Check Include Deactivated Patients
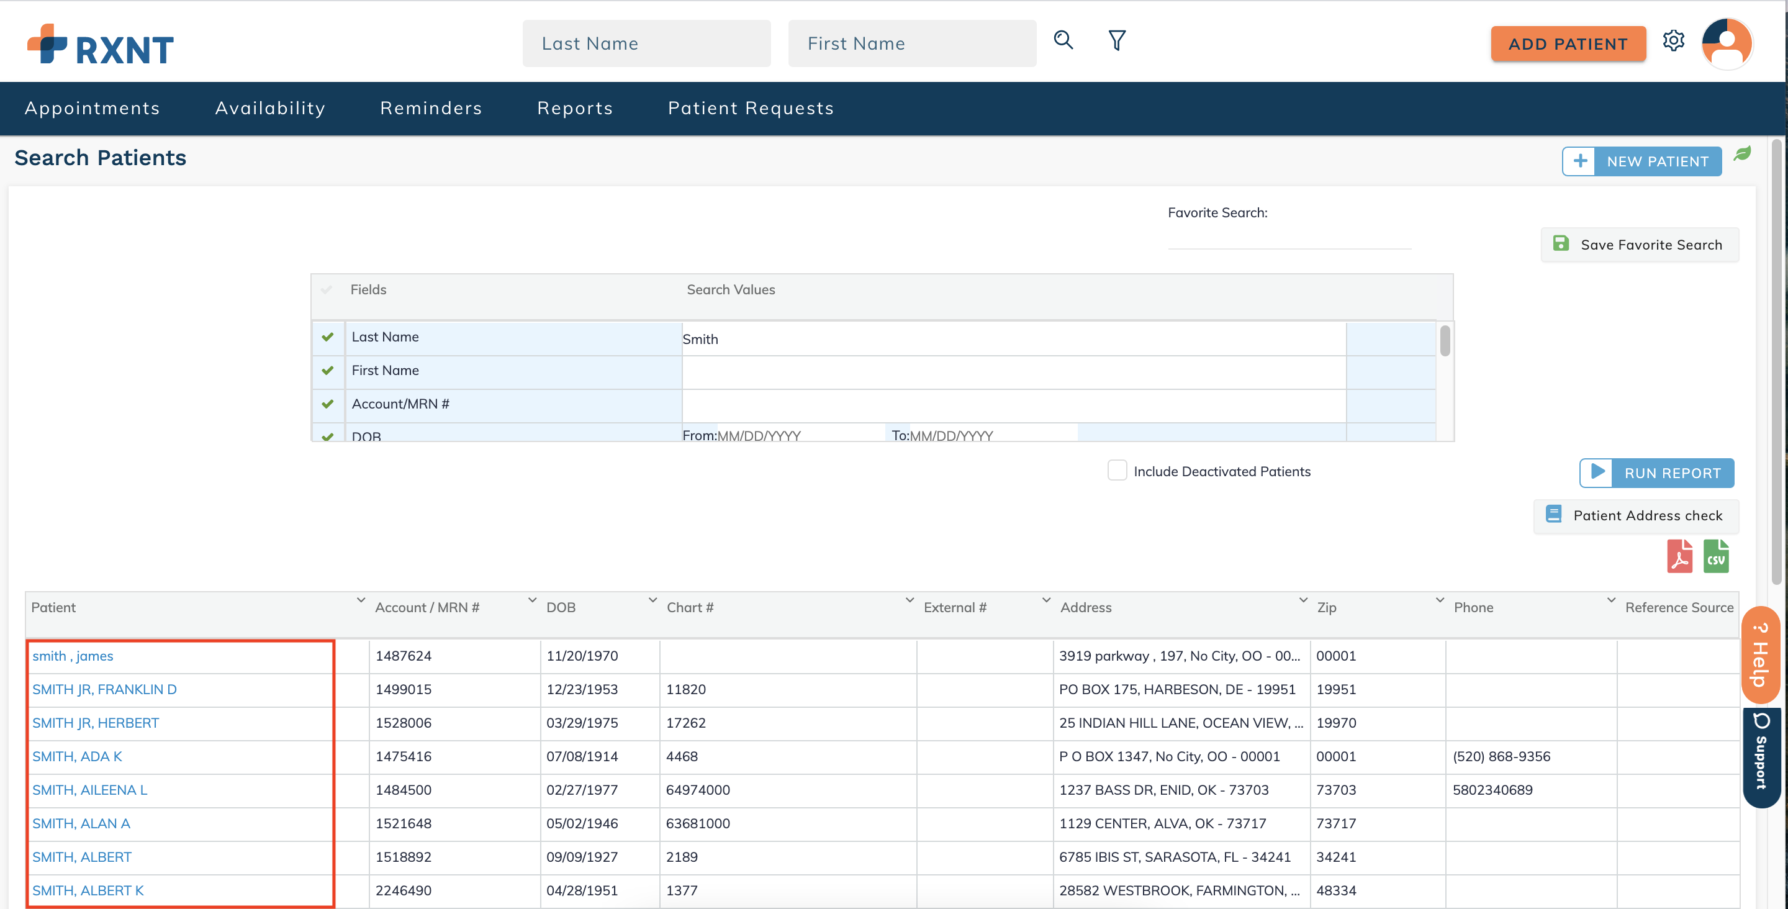This screenshot has width=1788, height=909. coord(1117,470)
